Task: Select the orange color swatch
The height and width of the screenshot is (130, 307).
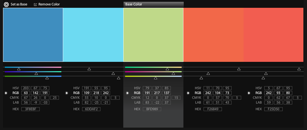Action: coord(213,35)
